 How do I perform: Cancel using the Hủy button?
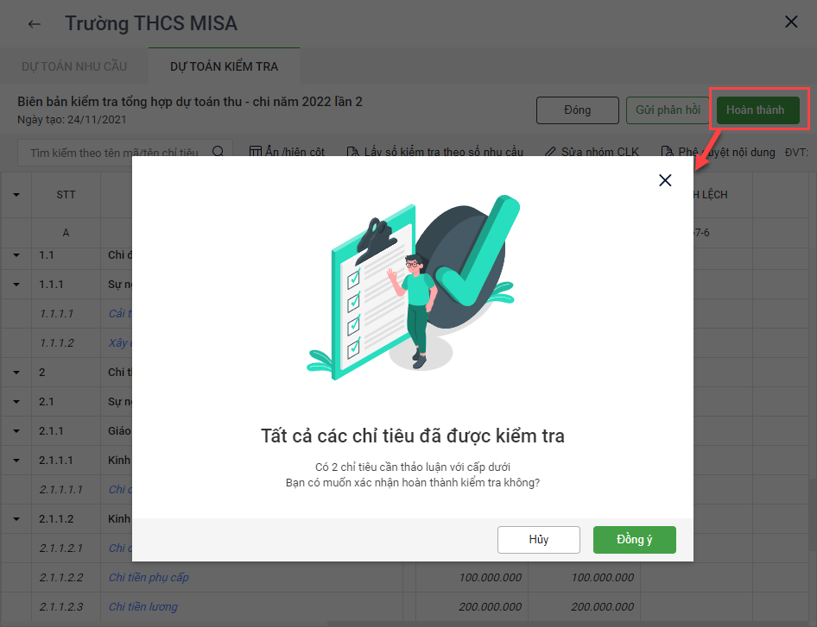tap(539, 540)
